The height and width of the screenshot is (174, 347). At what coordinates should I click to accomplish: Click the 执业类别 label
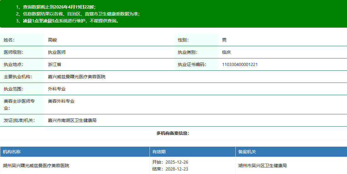click(x=188, y=52)
